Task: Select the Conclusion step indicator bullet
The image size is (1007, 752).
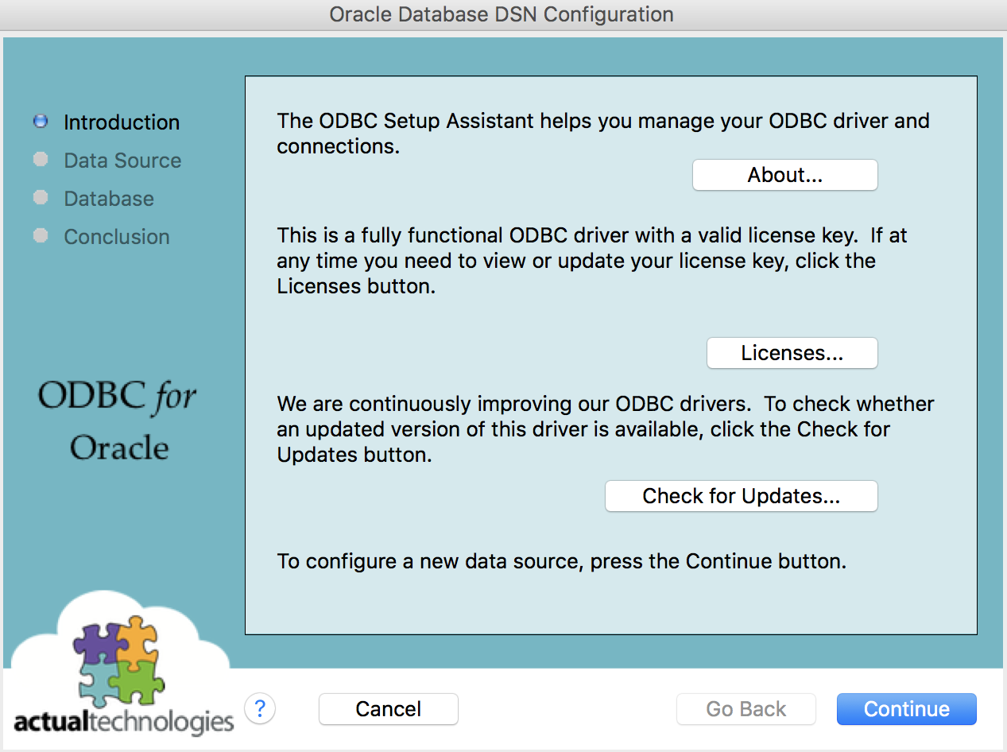Action: (x=41, y=235)
